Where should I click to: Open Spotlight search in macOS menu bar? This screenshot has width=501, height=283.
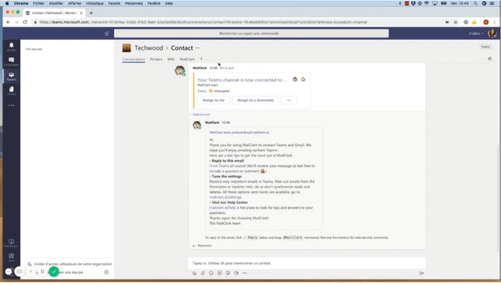tap(475, 3)
